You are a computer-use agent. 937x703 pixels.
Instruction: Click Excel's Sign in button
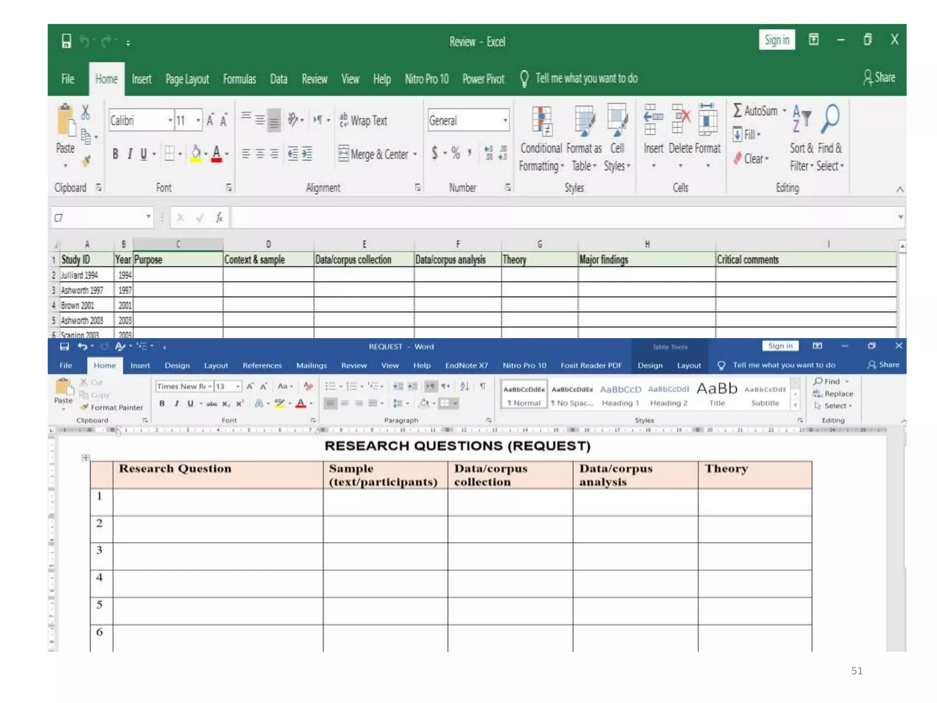pyautogui.click(x=776, y=40)
